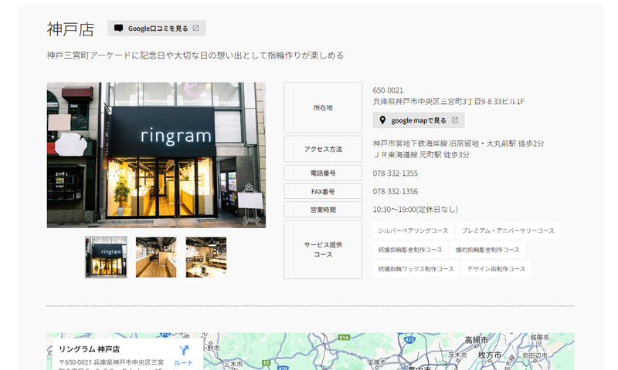Click サービス提供コース label cell

323,250
